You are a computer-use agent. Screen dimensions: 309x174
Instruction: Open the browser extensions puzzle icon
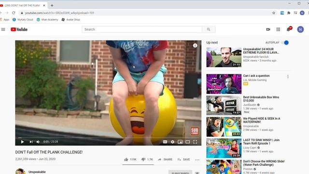[289, 13]
